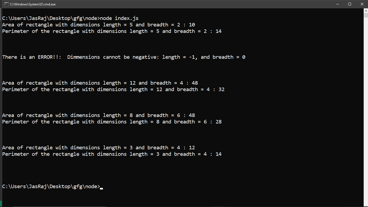Maximize the command prompt window
368x207 pixels.
(350, 4)
